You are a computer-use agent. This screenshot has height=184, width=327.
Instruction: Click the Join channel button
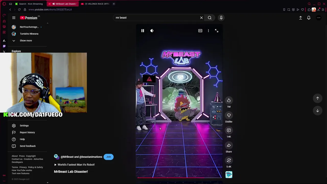coord(109,157)
